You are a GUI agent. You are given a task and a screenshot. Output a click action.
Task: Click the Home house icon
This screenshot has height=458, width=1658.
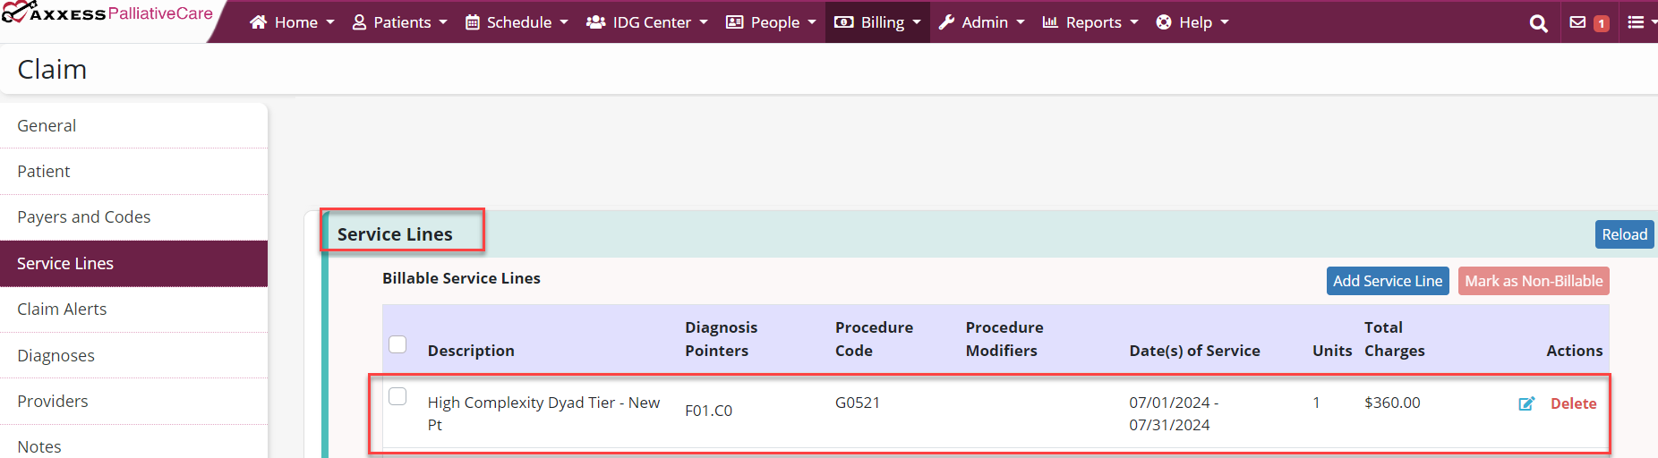click(x=258, y=22)
